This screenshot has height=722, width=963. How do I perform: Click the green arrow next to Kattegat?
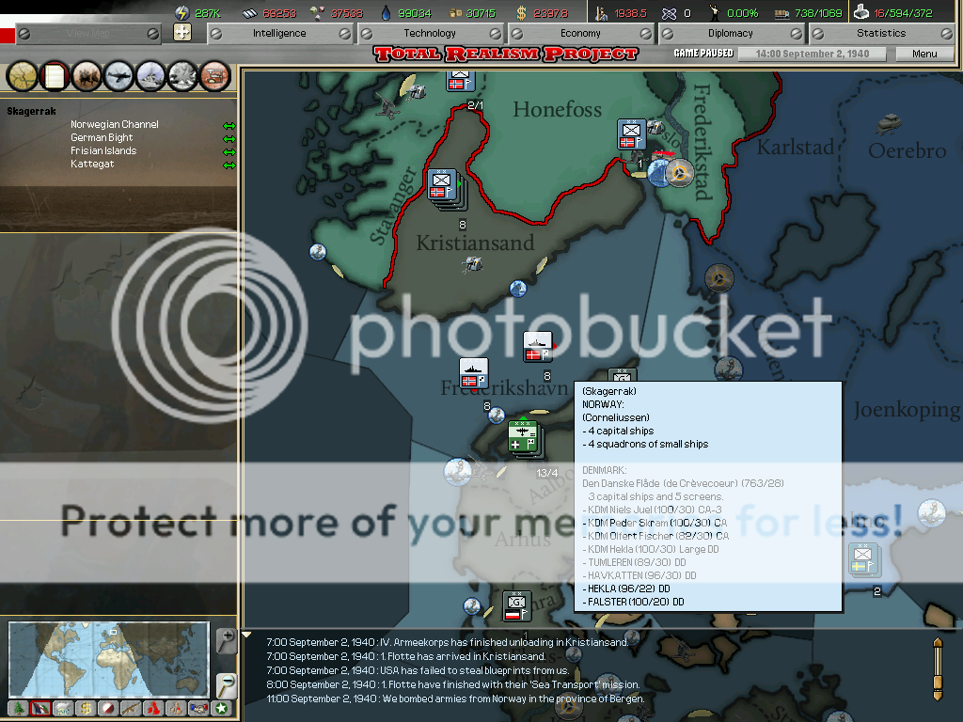point(229,165)
